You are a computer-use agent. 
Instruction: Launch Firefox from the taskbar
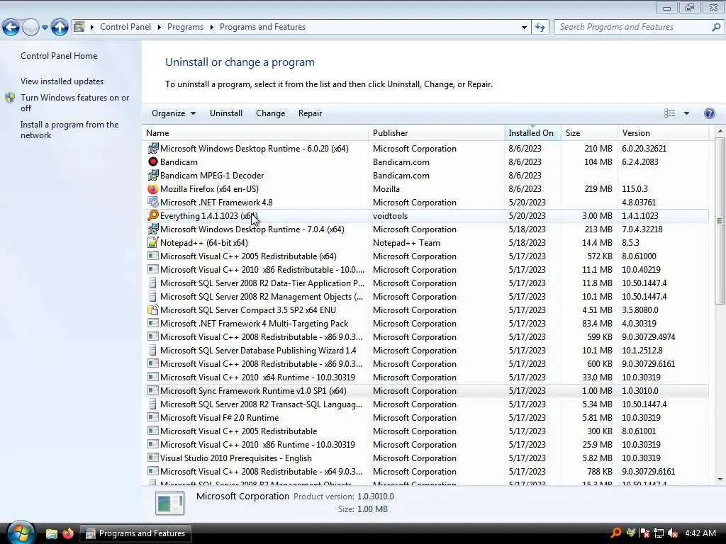pos(67,533)
